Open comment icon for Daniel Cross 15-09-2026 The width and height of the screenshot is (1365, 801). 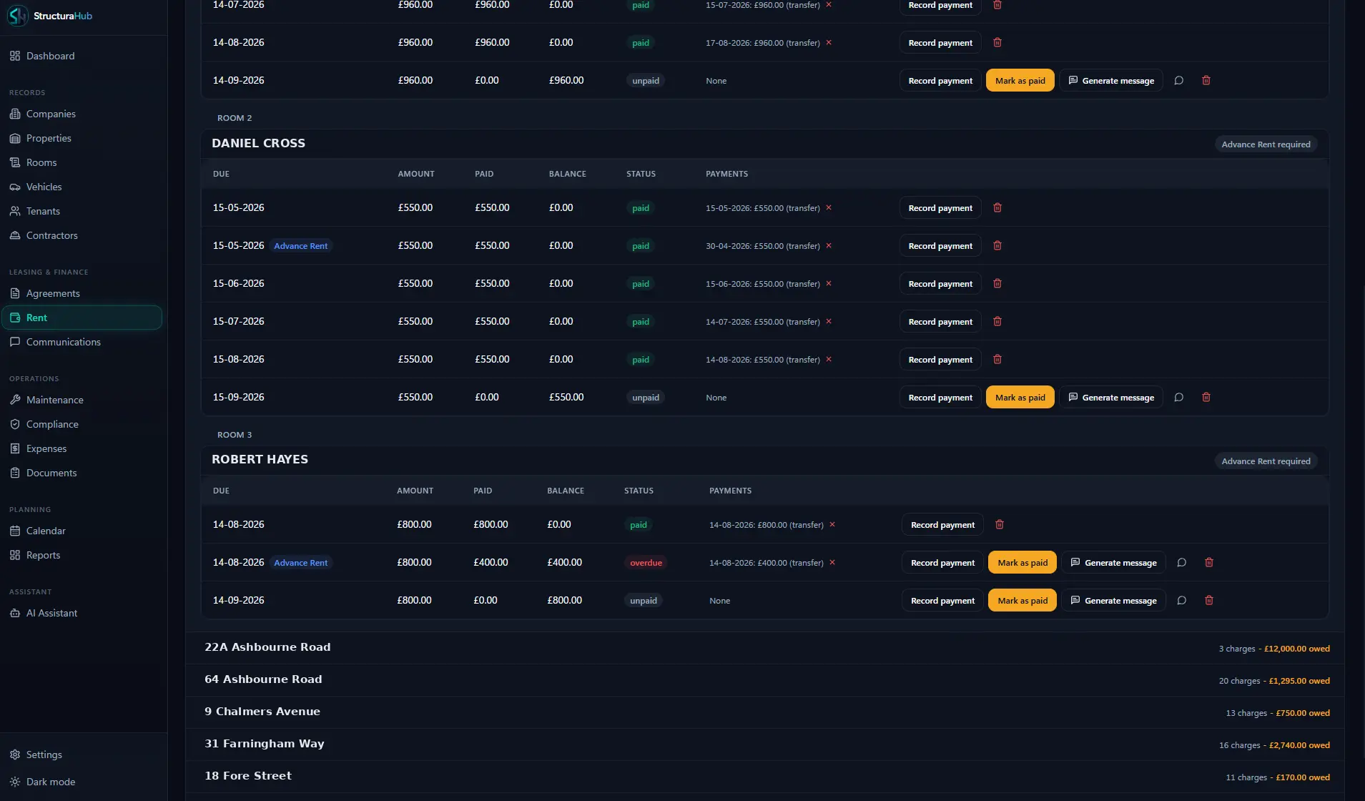point(1179,397)
